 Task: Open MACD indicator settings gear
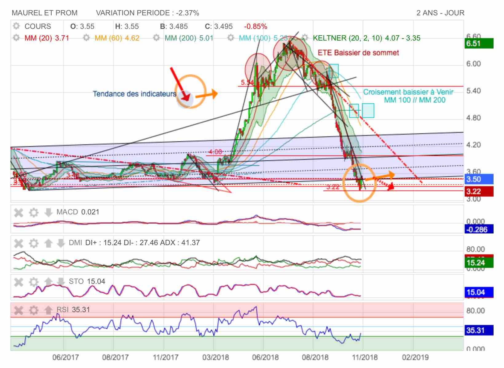pos(34,212)
